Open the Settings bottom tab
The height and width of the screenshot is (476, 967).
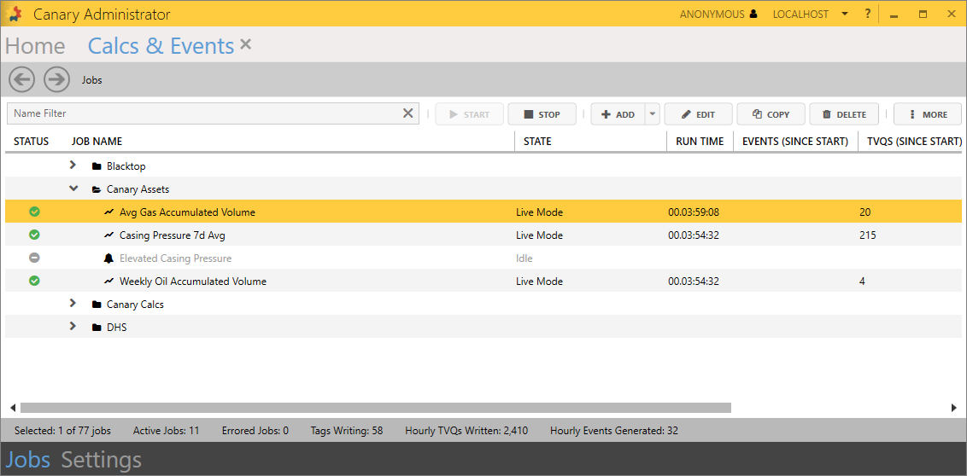[x=101, y=460]
